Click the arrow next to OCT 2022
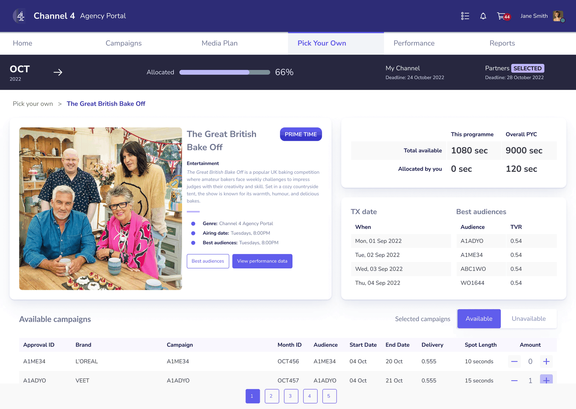This screenshot has height=409, width=576. coord(58,73)
